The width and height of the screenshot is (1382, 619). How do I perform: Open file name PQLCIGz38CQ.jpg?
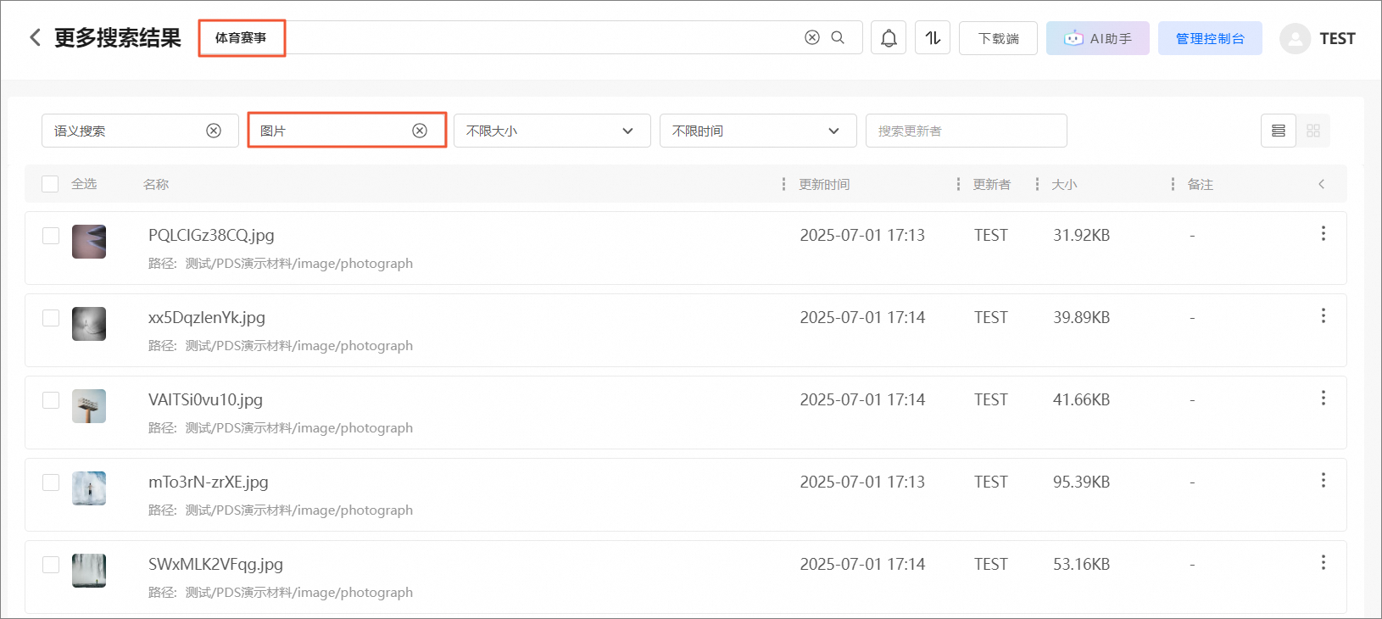click(x=211, y=236)
